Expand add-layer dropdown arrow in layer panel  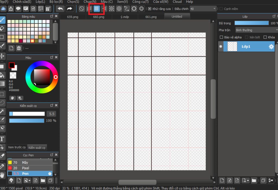point(248,181)
